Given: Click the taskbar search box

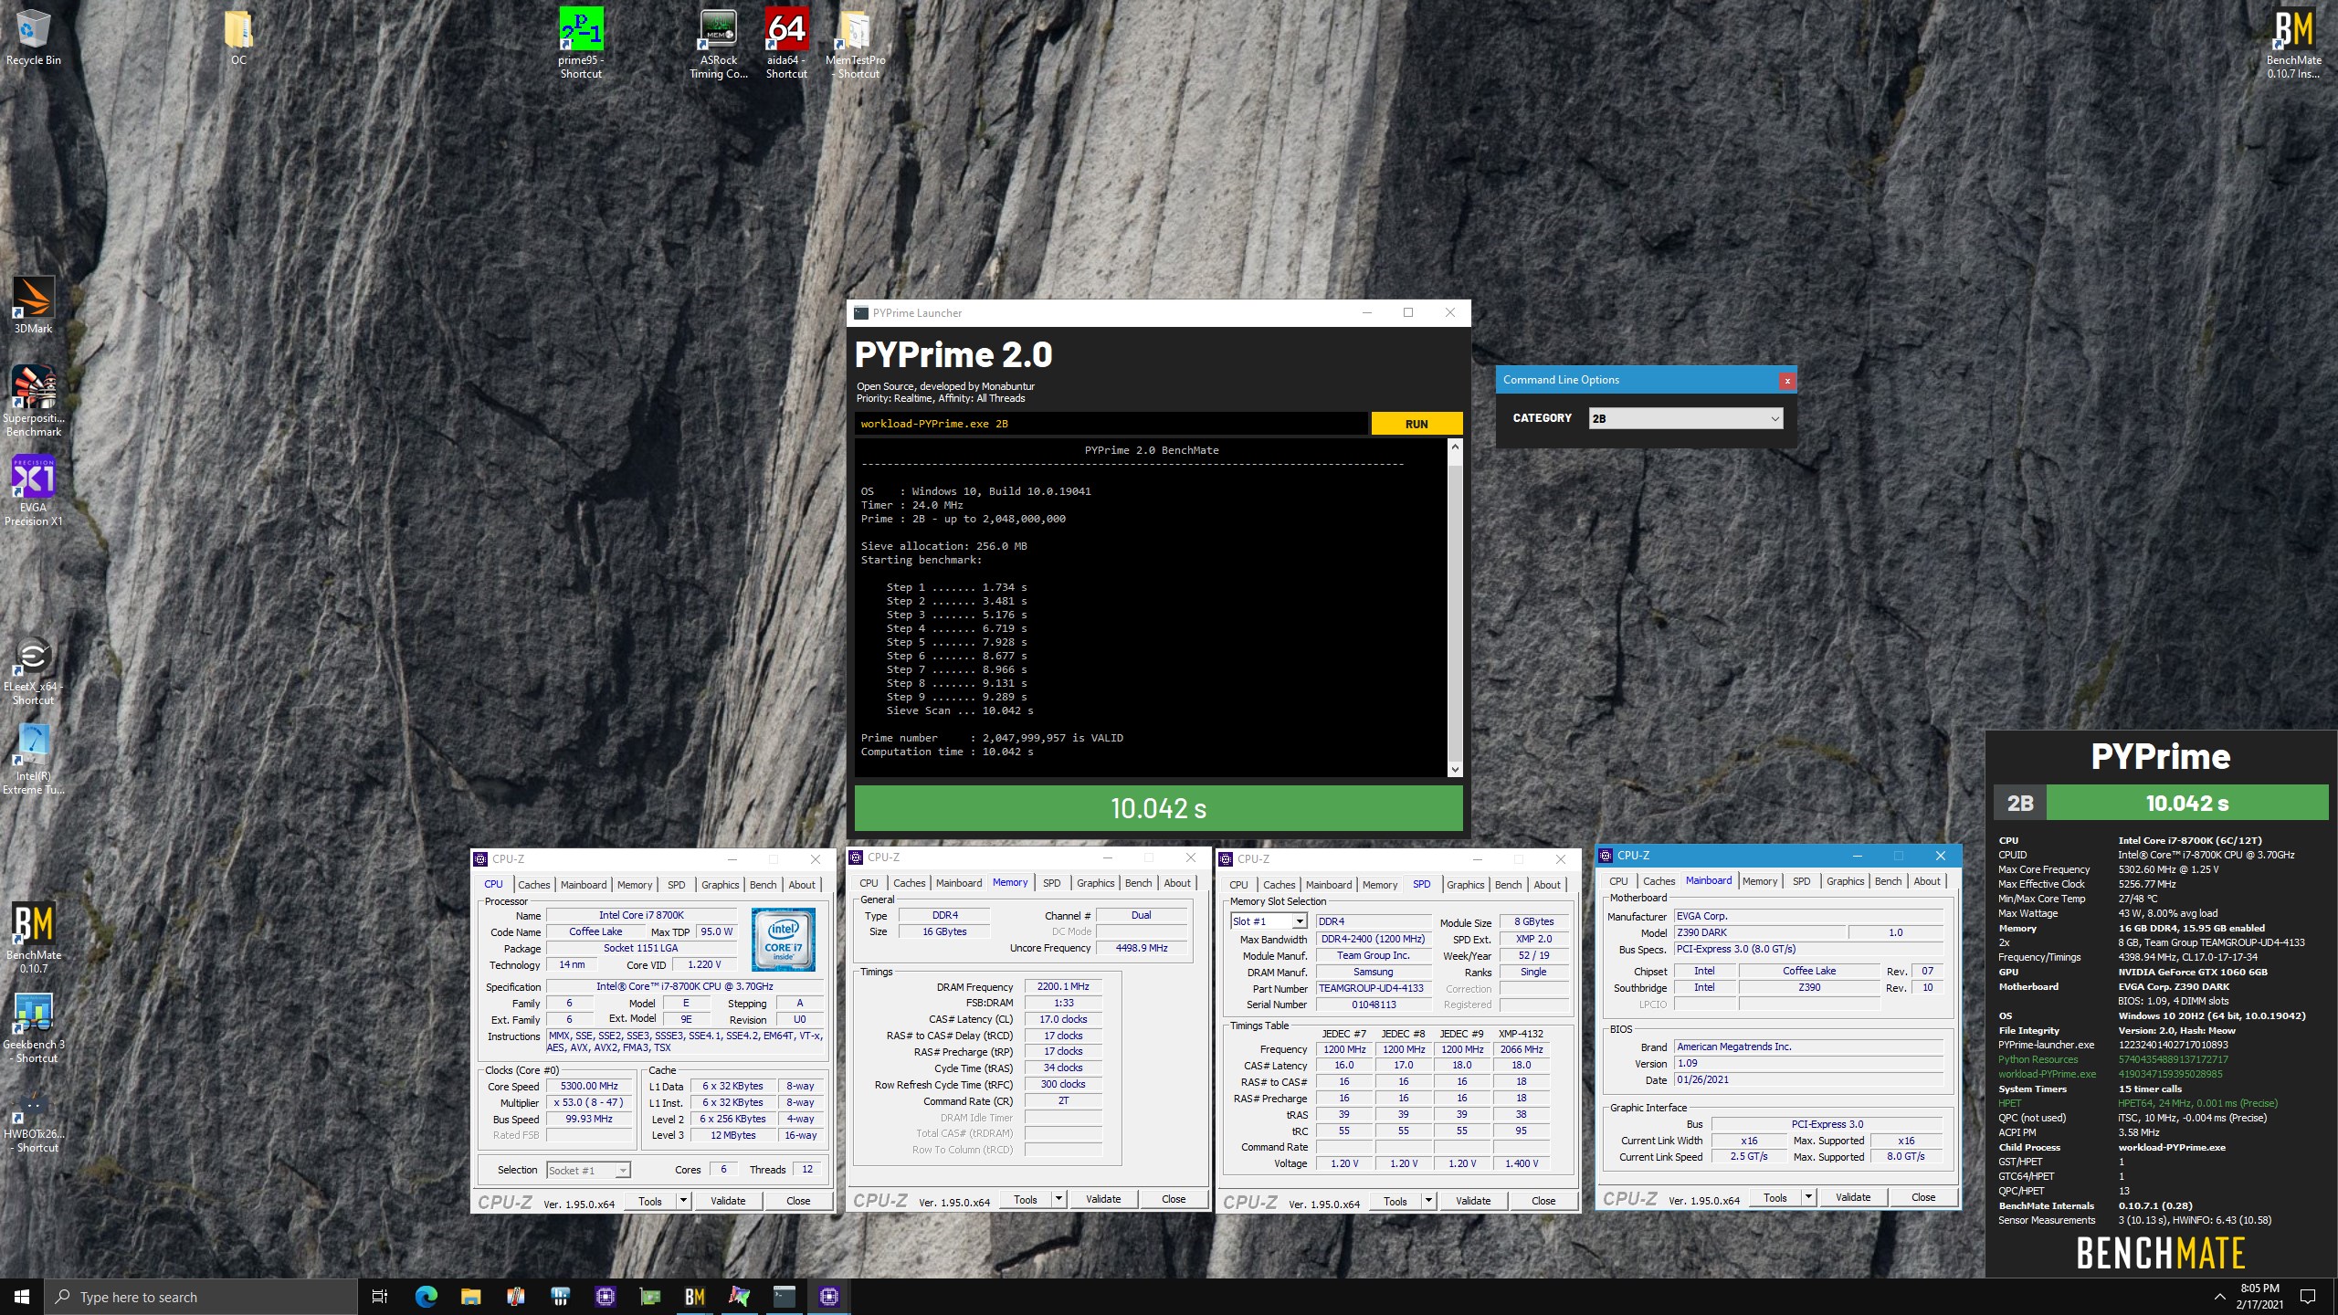Looking at the screenshot, I should tap(201, 1297).
